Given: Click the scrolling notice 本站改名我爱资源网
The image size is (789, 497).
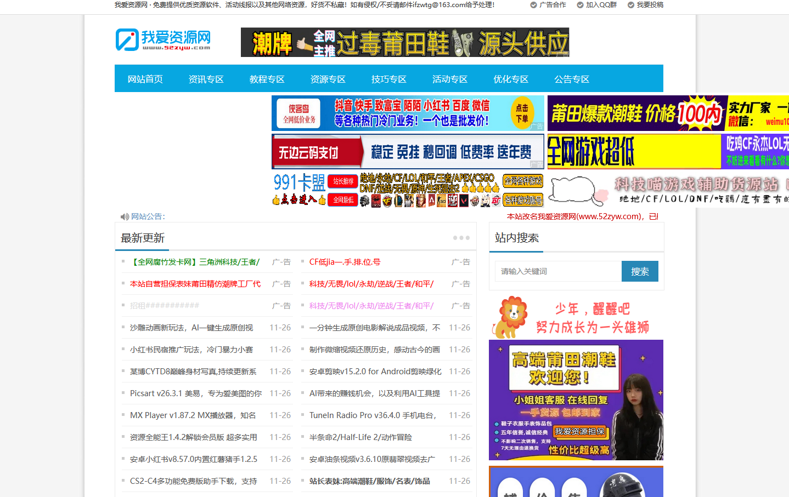Looking at the screenshot, I should (x=582, y=216).
